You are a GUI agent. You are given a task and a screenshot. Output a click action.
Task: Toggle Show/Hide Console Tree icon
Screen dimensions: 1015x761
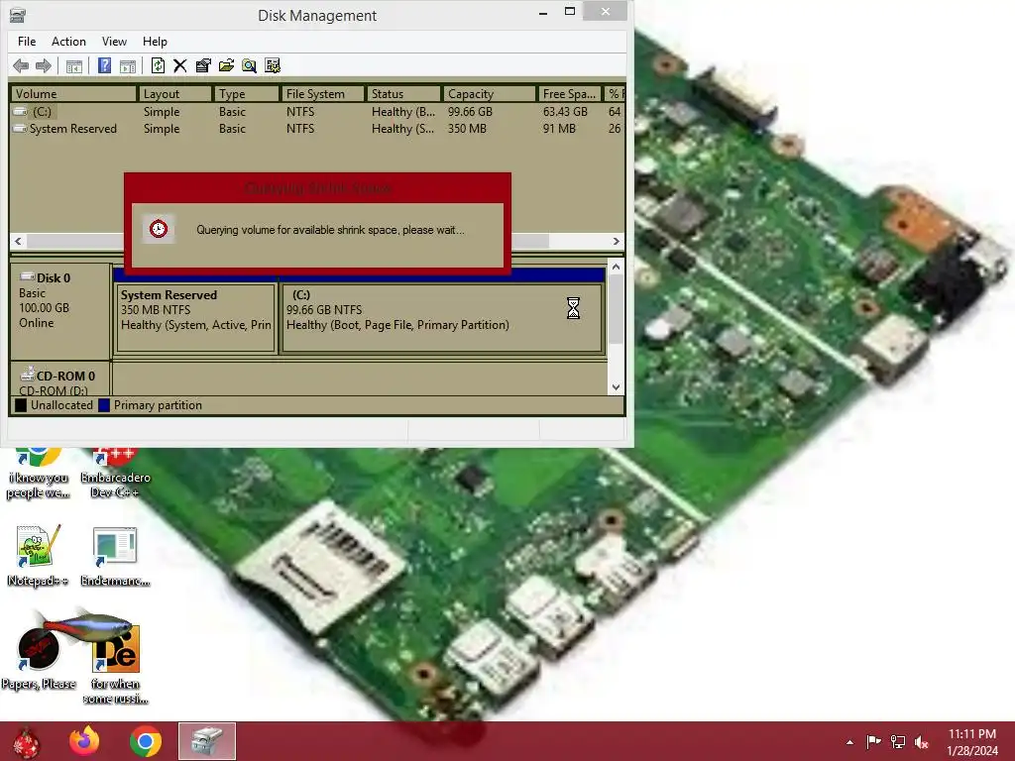(x=74, y=66)
